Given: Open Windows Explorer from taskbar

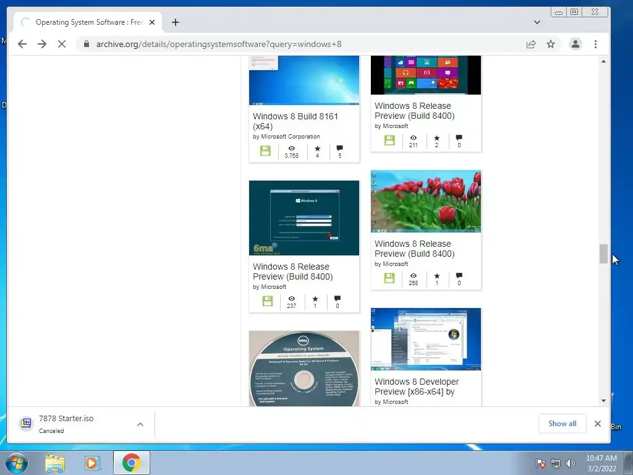Looking at the screenshot, I should point(55,463).
